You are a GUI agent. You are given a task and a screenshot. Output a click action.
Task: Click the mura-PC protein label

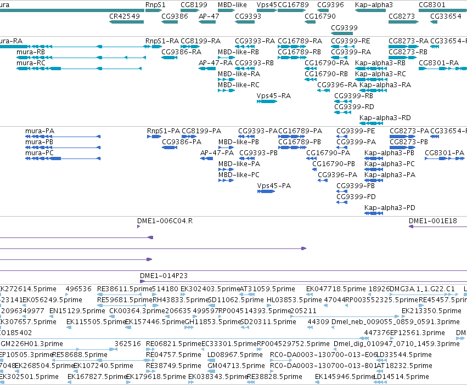tap(40, 153)
